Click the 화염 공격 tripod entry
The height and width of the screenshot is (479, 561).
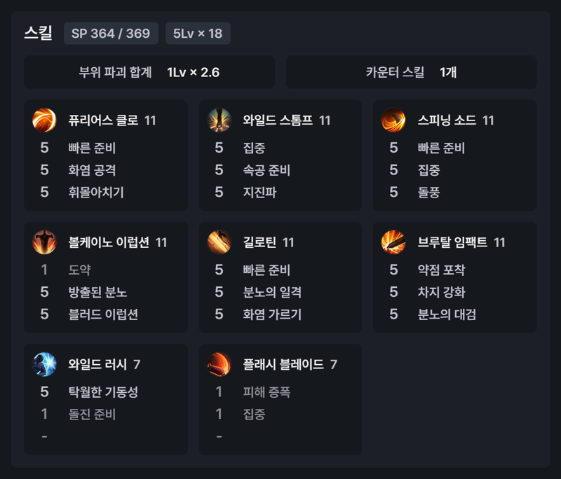click(92, 170)
